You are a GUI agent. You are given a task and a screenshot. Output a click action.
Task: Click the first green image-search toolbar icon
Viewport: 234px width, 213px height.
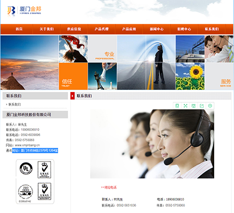177,105
